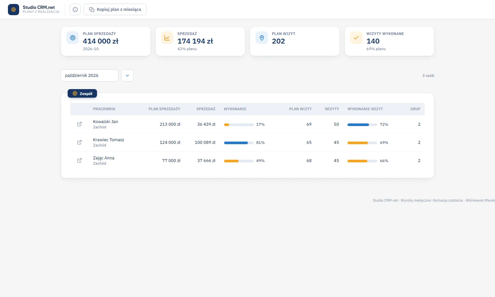The width and height of the screenshot is (495, 297).
Task: Open Zając Anna's details link icon
Action: pos(80,160)
